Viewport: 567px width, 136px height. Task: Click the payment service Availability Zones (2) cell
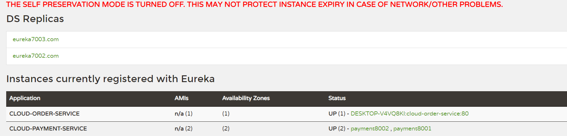click(226, 129)
